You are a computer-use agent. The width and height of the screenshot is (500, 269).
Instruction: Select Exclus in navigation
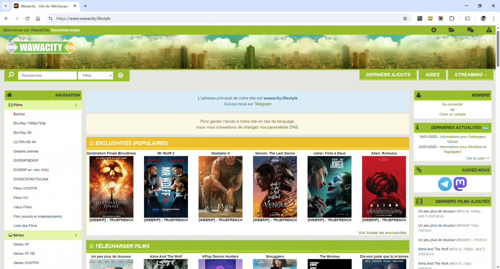click(19, 114)
